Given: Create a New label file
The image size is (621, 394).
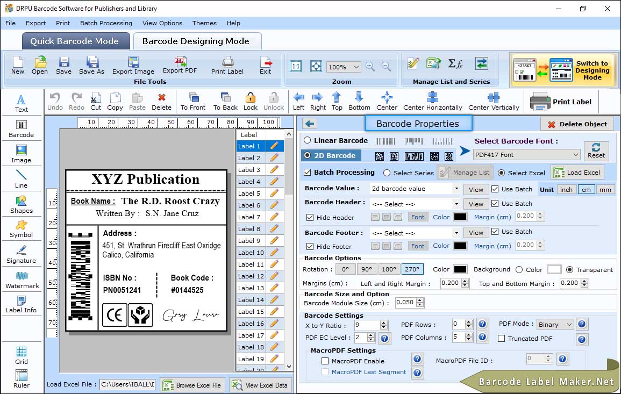Looking at the screenshot, I should pos(17,66).
